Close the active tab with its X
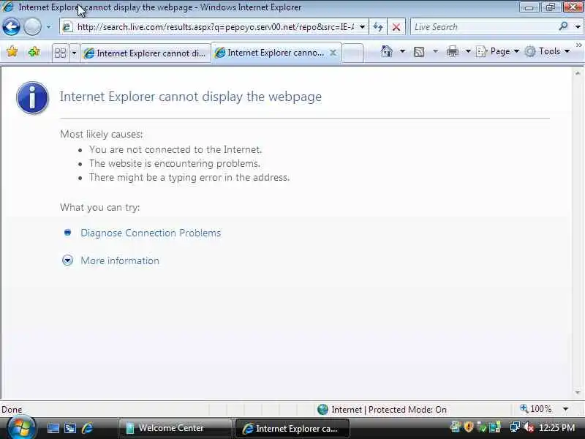This screenshot has width=585, height=439. pyautogui.click(x=333, y=53)
